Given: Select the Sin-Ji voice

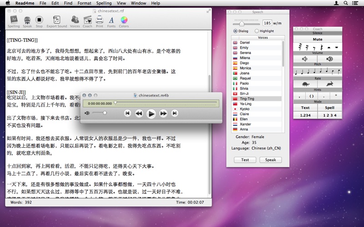Looking at the screenshot, I should pyautogui.click(x=257, y=94).
